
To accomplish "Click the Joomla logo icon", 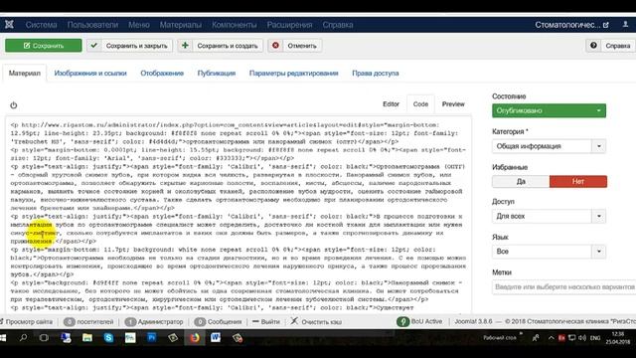I will point(9,25).
